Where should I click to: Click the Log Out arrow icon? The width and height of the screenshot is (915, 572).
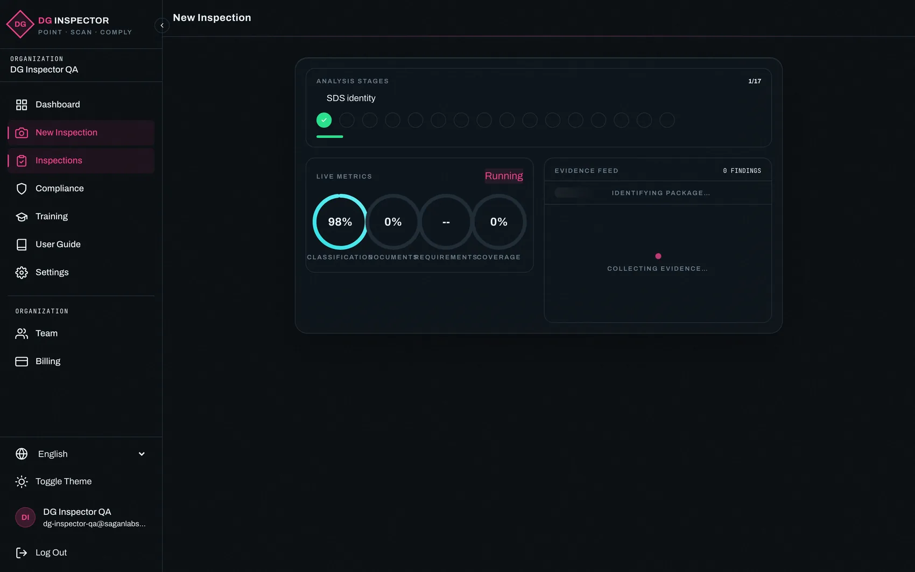coord(22,553)
